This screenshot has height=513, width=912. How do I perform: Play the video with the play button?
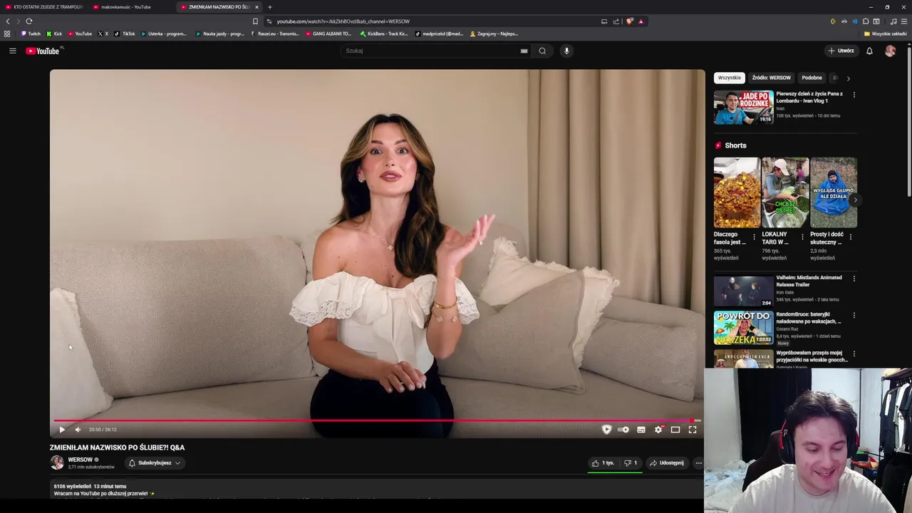click(x=62, y=430)
